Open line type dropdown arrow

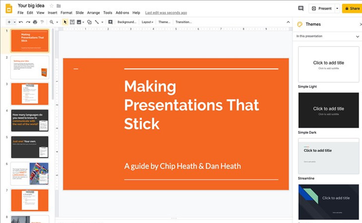pyautogui.click(x=102, y=22)
